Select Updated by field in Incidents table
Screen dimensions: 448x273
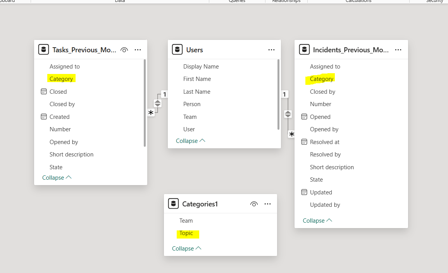(325, 205)
